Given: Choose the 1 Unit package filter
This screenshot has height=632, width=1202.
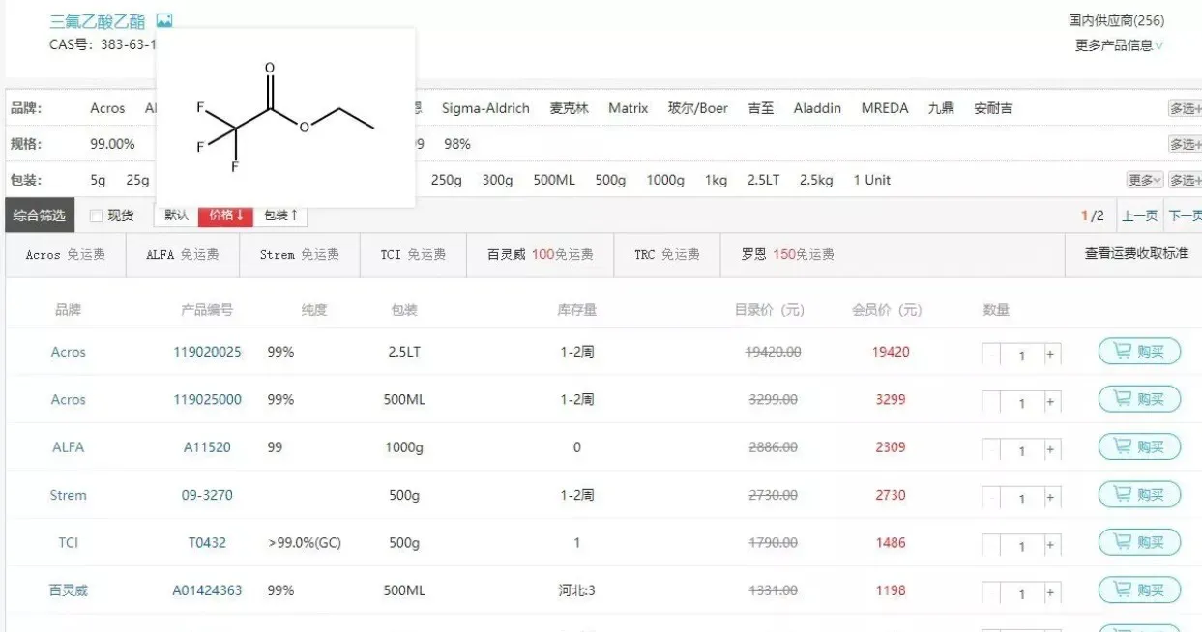Looking at the screenshot, I should [871, 180].
